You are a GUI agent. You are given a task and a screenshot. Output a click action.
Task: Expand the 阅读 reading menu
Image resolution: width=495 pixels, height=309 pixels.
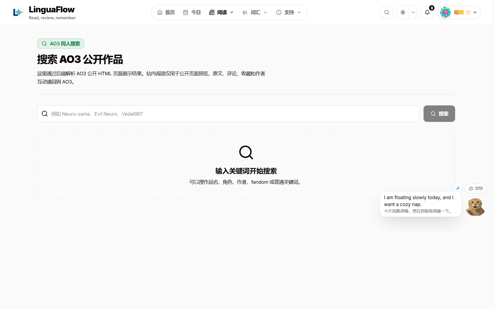pos(221,12)
